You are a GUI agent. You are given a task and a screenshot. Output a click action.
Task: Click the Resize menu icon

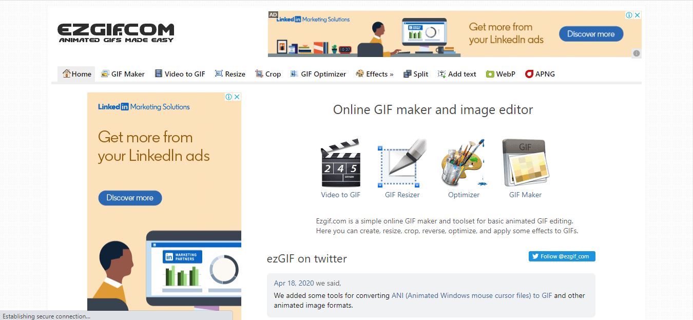pos(219,73)
